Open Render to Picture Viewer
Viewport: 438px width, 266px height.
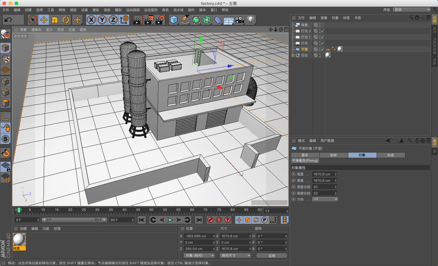149,20
